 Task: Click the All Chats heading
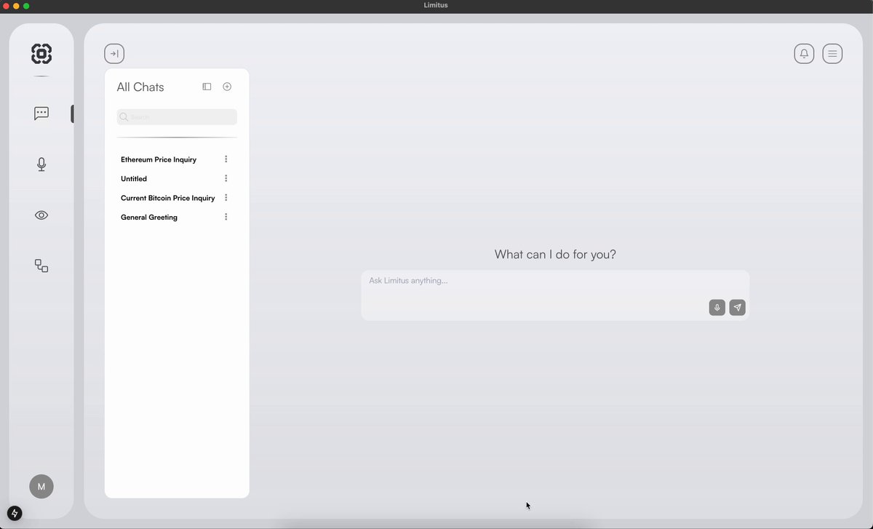pyautogui.click(x=140, y=87)
